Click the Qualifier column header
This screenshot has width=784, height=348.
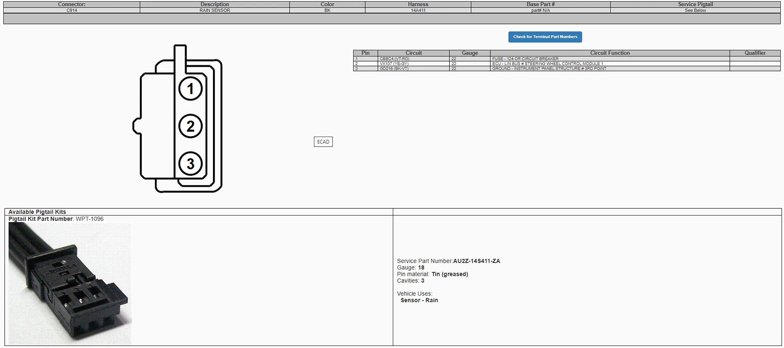pyautogui.click(x=755, y=53)
